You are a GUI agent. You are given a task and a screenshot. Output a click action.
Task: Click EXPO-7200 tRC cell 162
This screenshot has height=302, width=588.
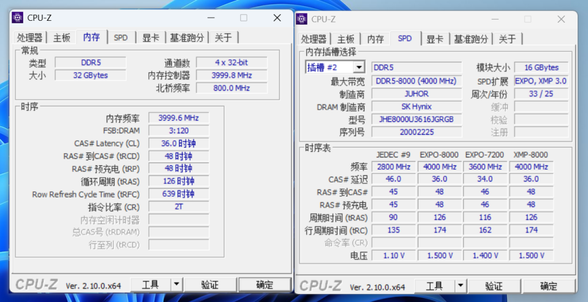click(x=485, y=230)
